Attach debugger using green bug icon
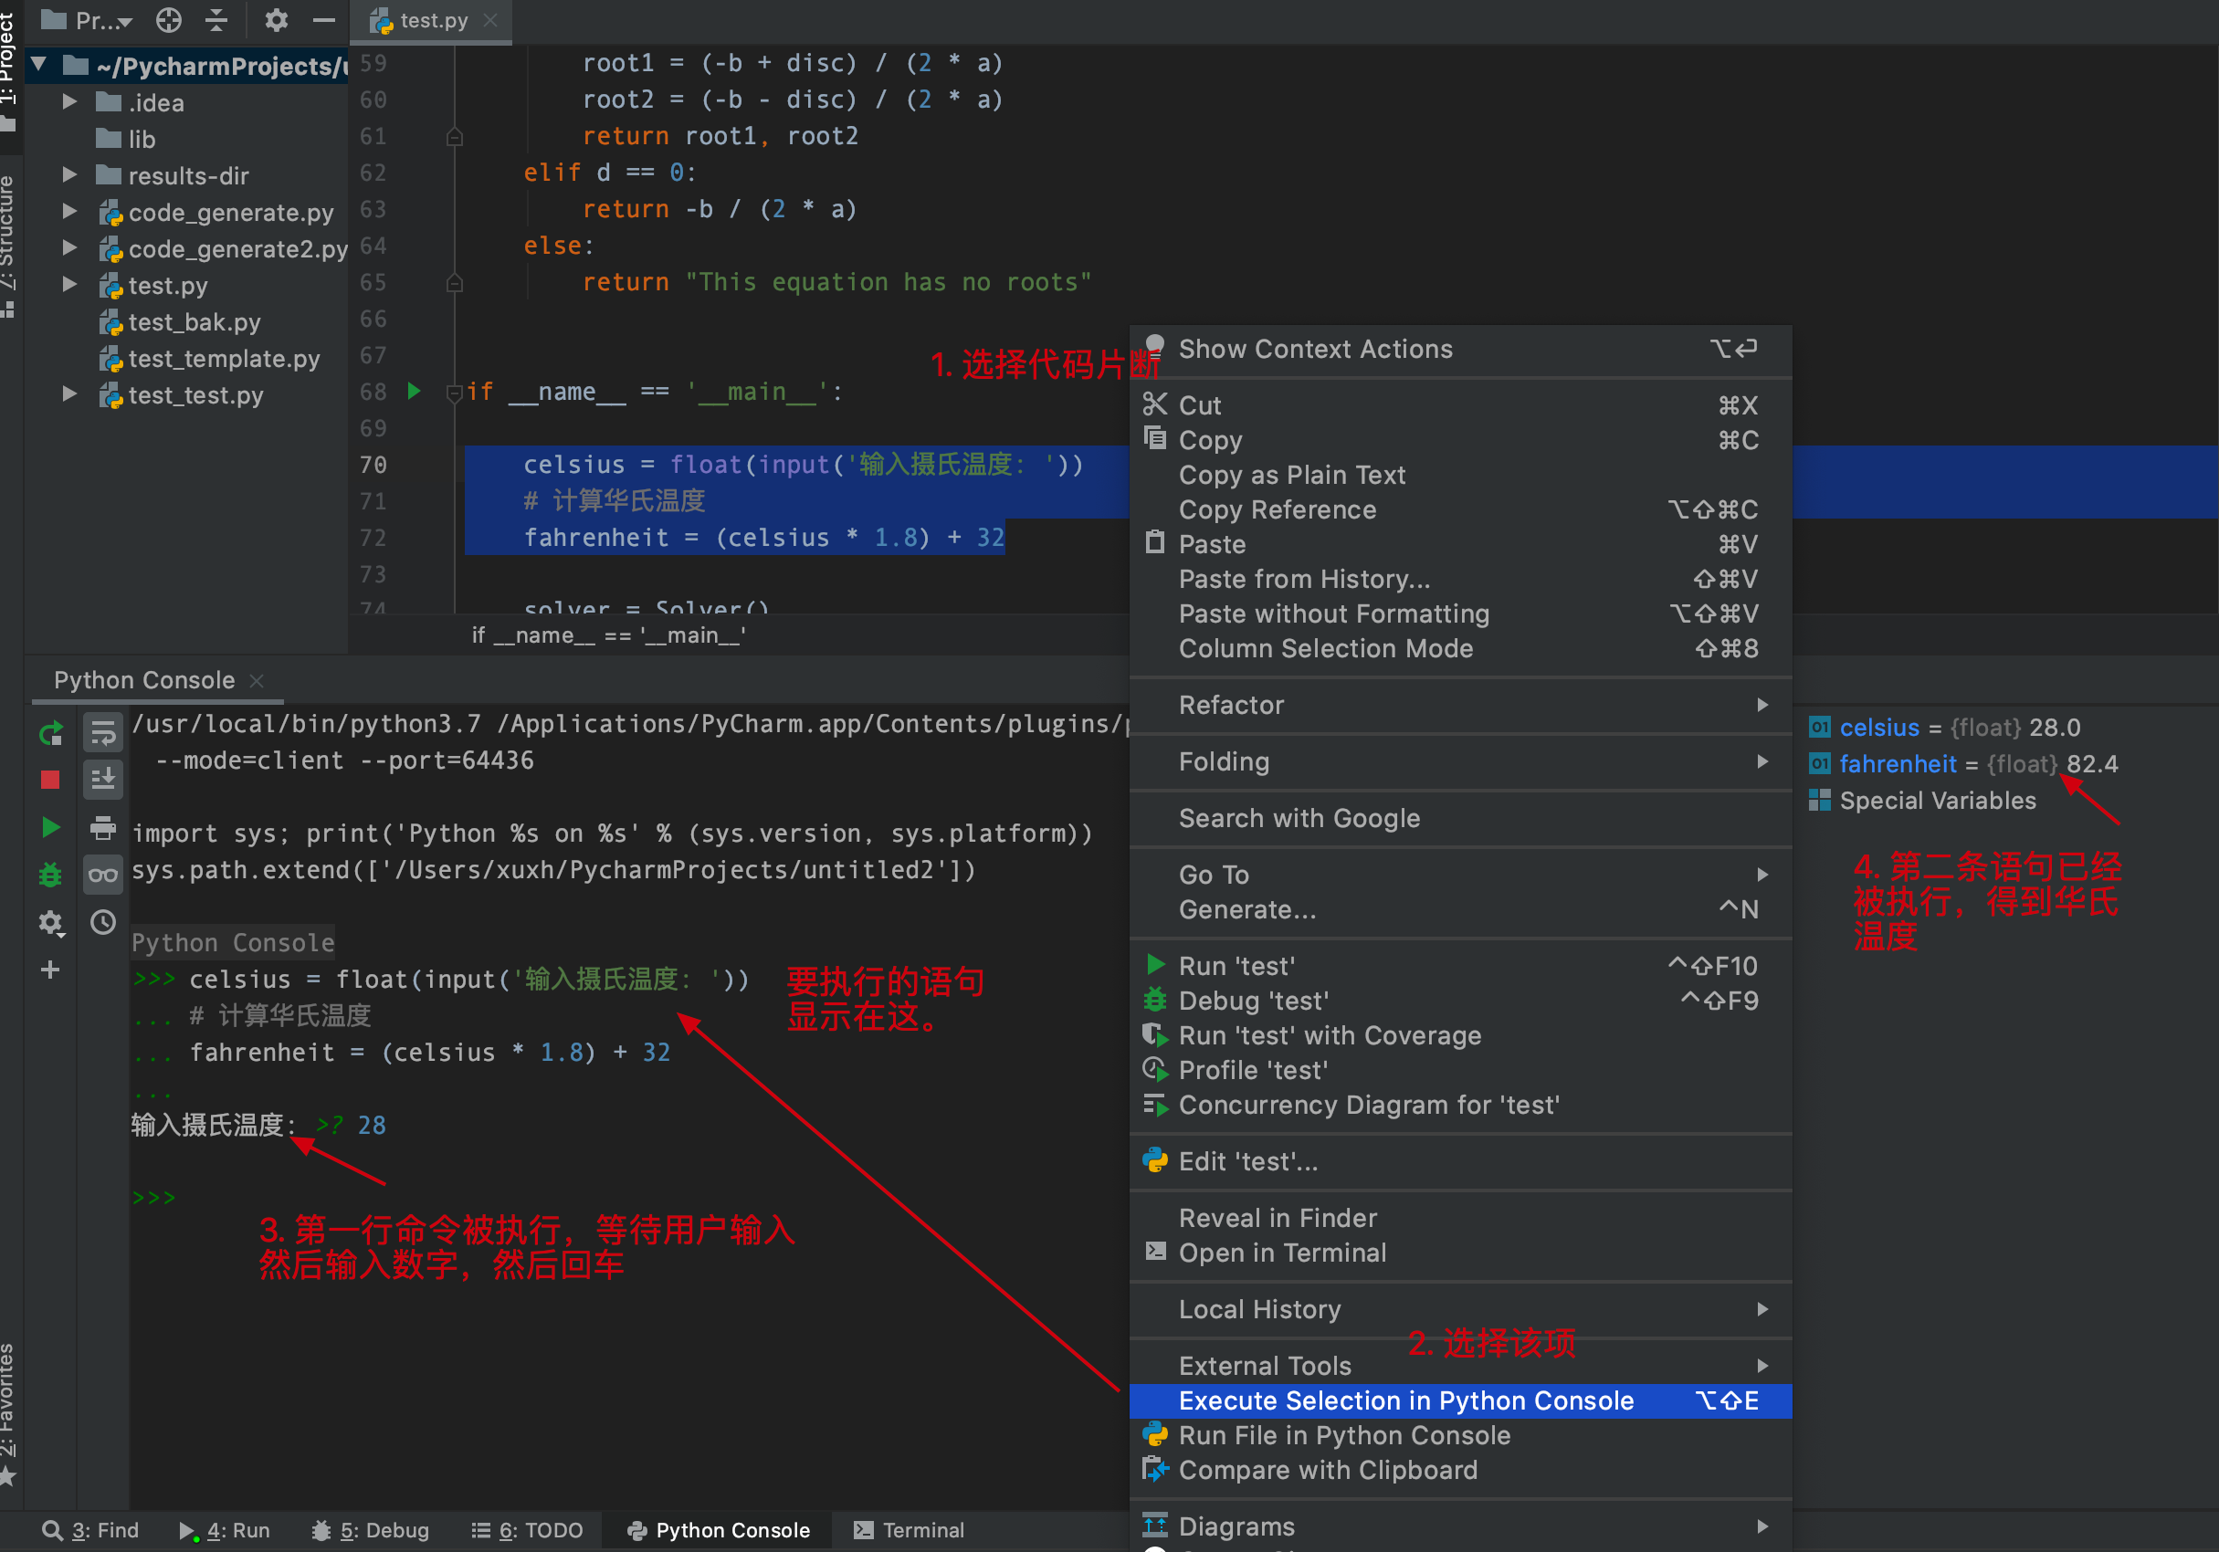Image resolution: width=2219 pixels, height=1552 pixels. point(50,875)
